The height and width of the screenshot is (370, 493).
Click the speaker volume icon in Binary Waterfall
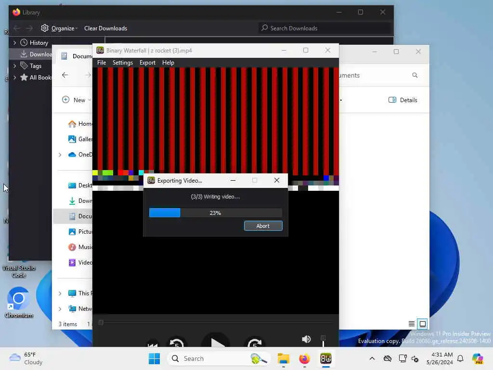pyautogui.click(x=306, y=339)
